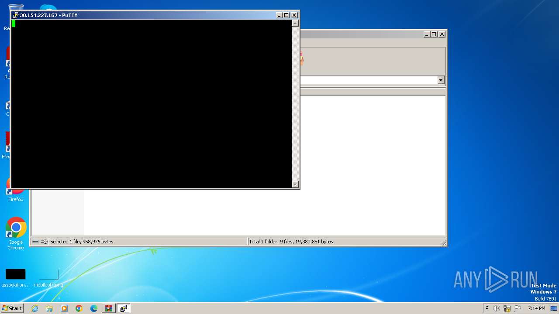Screen dimensions: 559x314
Task: Click inside the PuTTY terminal area
Action: [x=151, y=104]
